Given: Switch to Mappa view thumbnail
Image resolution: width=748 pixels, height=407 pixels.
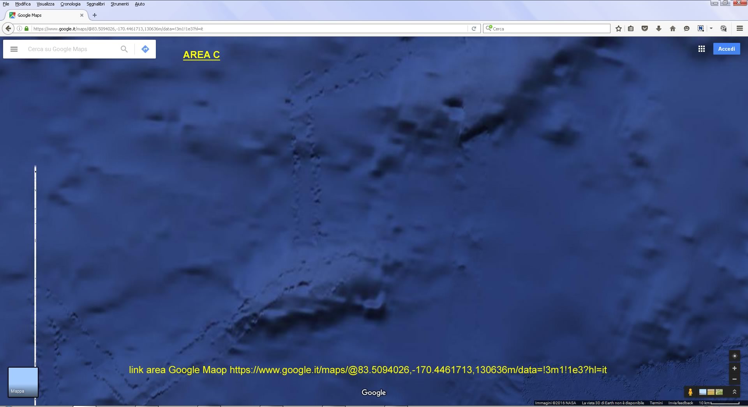Looking at the screenshot, I should 23,382.
